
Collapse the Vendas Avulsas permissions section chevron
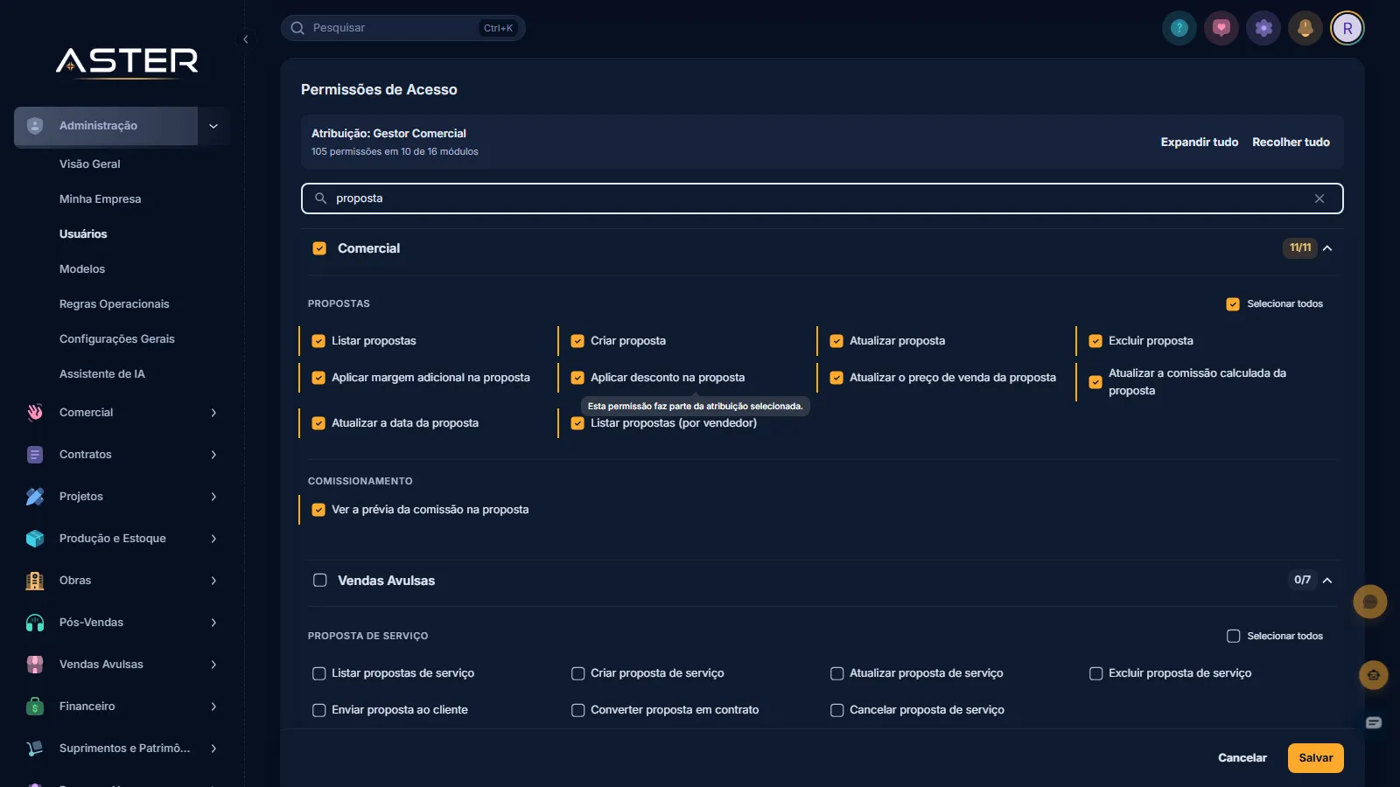1327,581
